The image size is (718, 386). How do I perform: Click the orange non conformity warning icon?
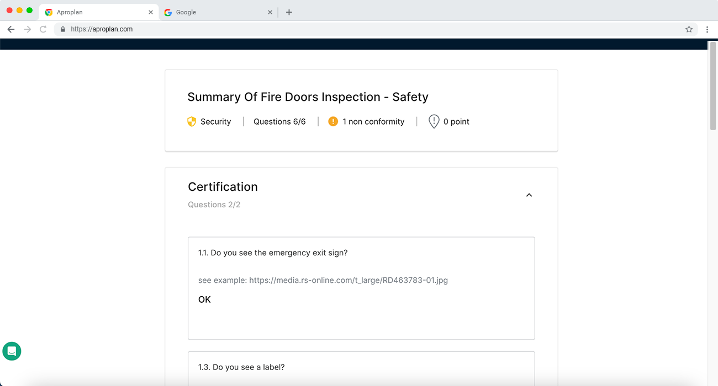[333, 121]
